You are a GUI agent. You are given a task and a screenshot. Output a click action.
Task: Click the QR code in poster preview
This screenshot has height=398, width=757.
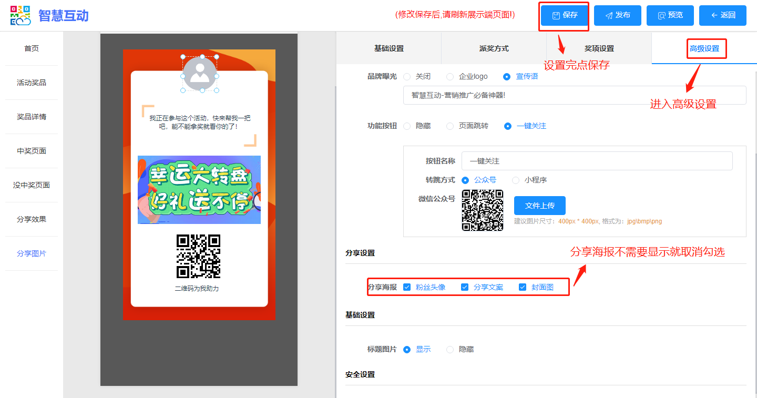pos(198,256)
